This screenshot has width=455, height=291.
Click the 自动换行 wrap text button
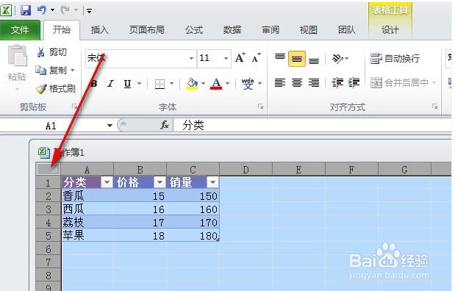tap(395, 58)
